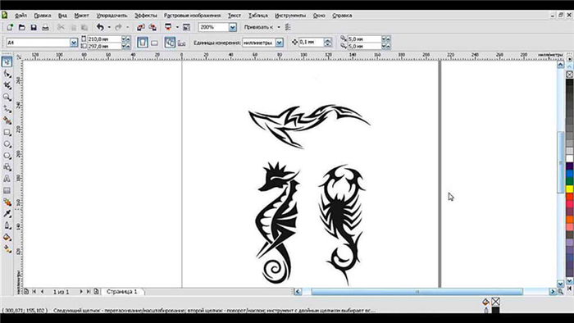Select the Rectangle tool
574x323 pixels.
click(x=7, y=133)
